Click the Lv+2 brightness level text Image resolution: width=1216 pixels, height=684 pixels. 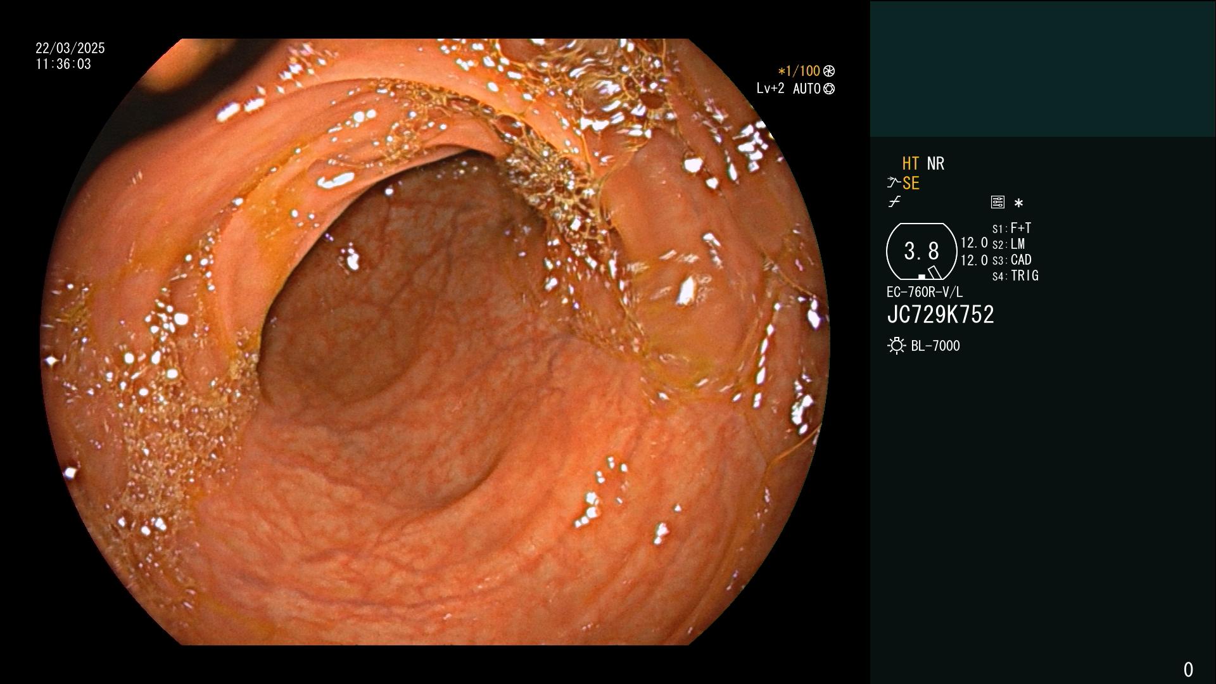coord(770,89)
